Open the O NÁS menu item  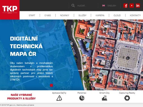(48, 15)
